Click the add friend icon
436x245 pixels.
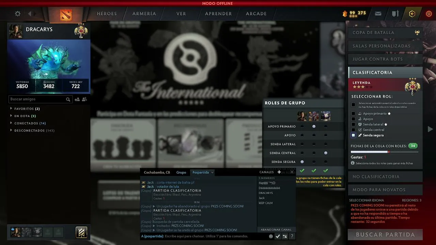click(77, 99)
